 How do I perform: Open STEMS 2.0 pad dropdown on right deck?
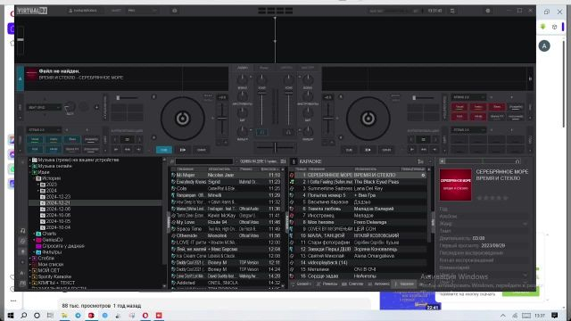pos(468,97)
